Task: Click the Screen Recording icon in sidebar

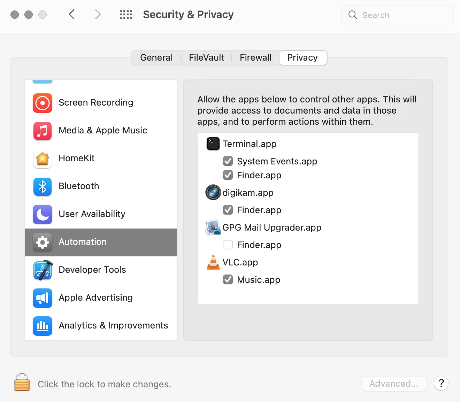Action: click(x=43, y=103)
